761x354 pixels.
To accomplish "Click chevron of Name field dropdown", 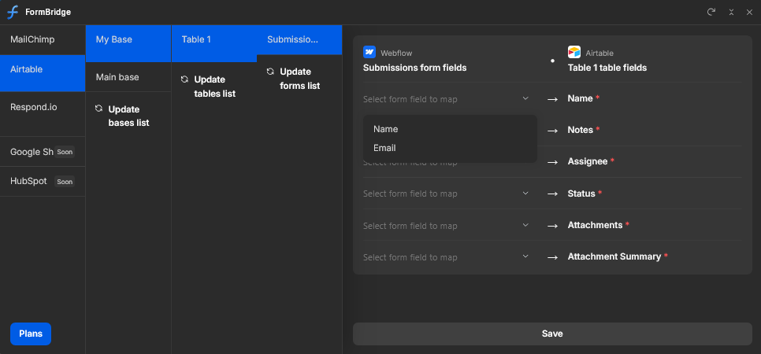I will [525, 98].
